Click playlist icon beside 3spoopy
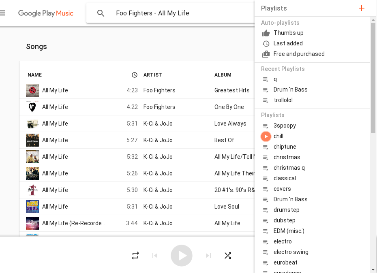The image size is (377, 273). click(266, 126)
